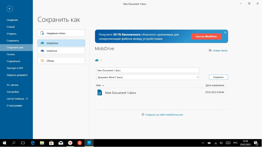Open the notification center icon
Screen dimensions: 262x147
[x=256, y=143]
